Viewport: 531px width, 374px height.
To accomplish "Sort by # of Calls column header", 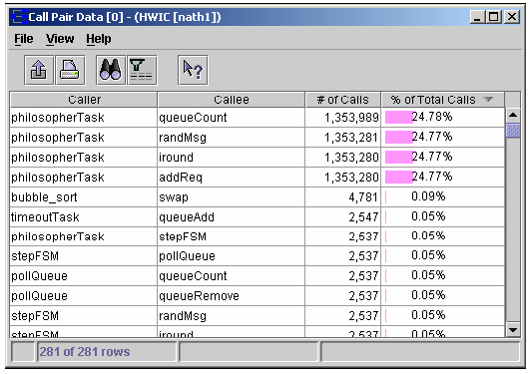I will point(343,100).
